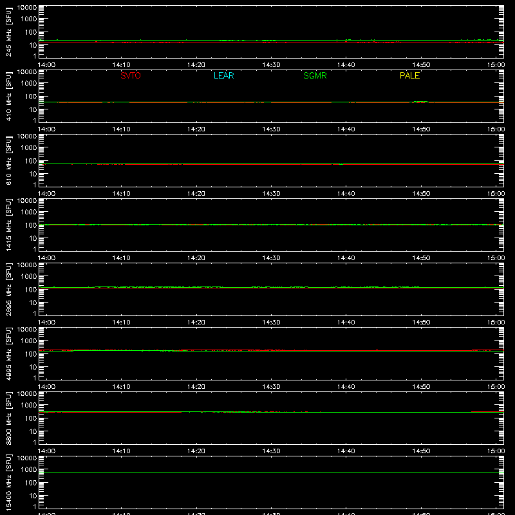Click 14:00 time label of 1415 MHz plot
Image resolution: width=515 pixels, height=515 pixels.
(x=46, y=258)
